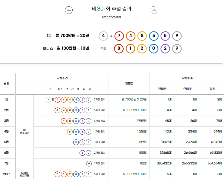Click the gray 9 ball in the 7등 table row
224x179 pixels.
point(89,164)
